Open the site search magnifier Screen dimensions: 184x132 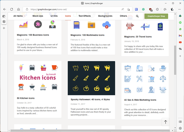(137, 16)
